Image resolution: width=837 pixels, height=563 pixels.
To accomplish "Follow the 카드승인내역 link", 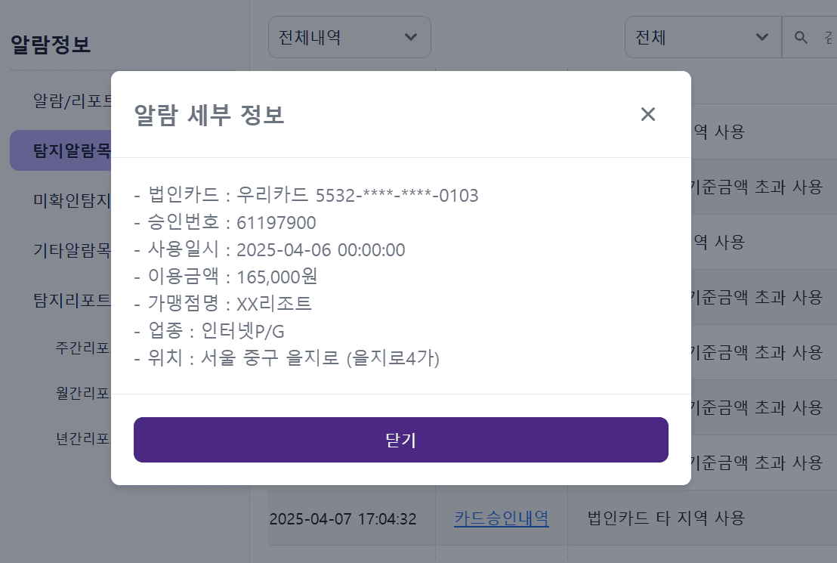I will pos(501,518).
